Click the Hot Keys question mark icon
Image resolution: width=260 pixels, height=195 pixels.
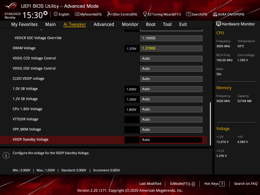(x=222, y=184)
